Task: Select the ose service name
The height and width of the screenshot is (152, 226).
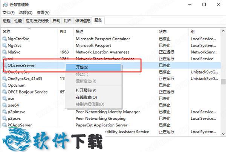Action: pos(11,99)
